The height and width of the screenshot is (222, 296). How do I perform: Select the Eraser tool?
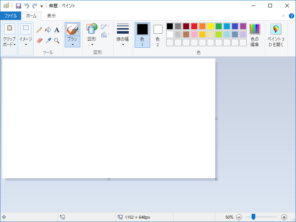coord(40,40)
